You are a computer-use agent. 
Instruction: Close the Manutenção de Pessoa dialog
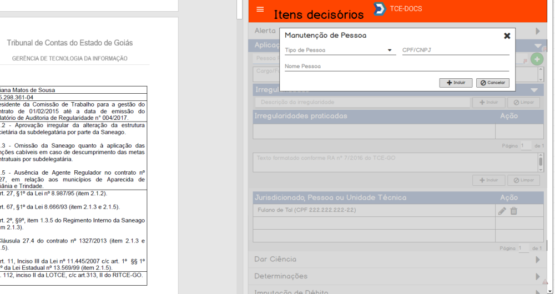click(507, 36)
